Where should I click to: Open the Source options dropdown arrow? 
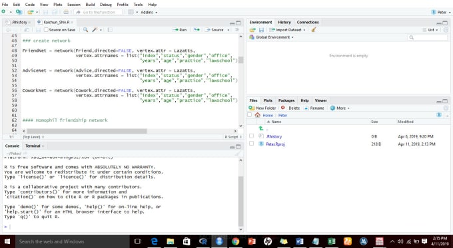coord(228,30)
